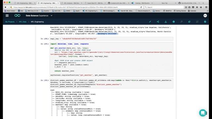Open a new tab with plus button

coord(203,3)
